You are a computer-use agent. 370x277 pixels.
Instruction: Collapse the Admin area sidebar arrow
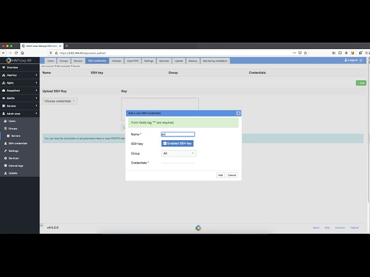point(36,114)
